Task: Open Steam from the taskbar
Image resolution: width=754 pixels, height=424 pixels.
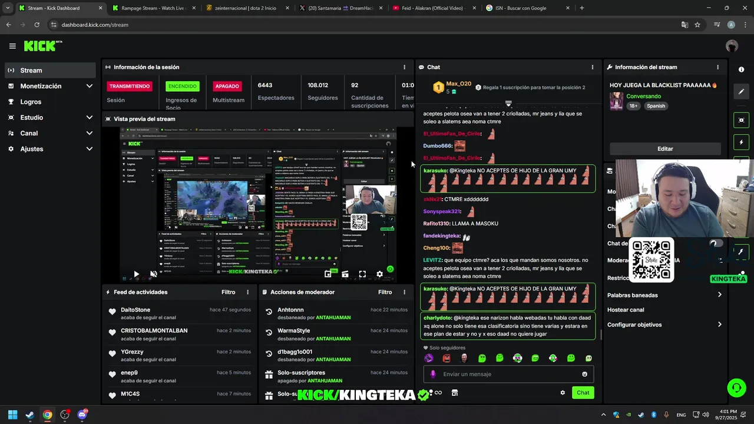Action: coord(30,415)
